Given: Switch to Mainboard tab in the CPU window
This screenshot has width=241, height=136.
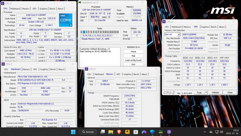Looking at the screenshot, I should (x=15, y=9).
